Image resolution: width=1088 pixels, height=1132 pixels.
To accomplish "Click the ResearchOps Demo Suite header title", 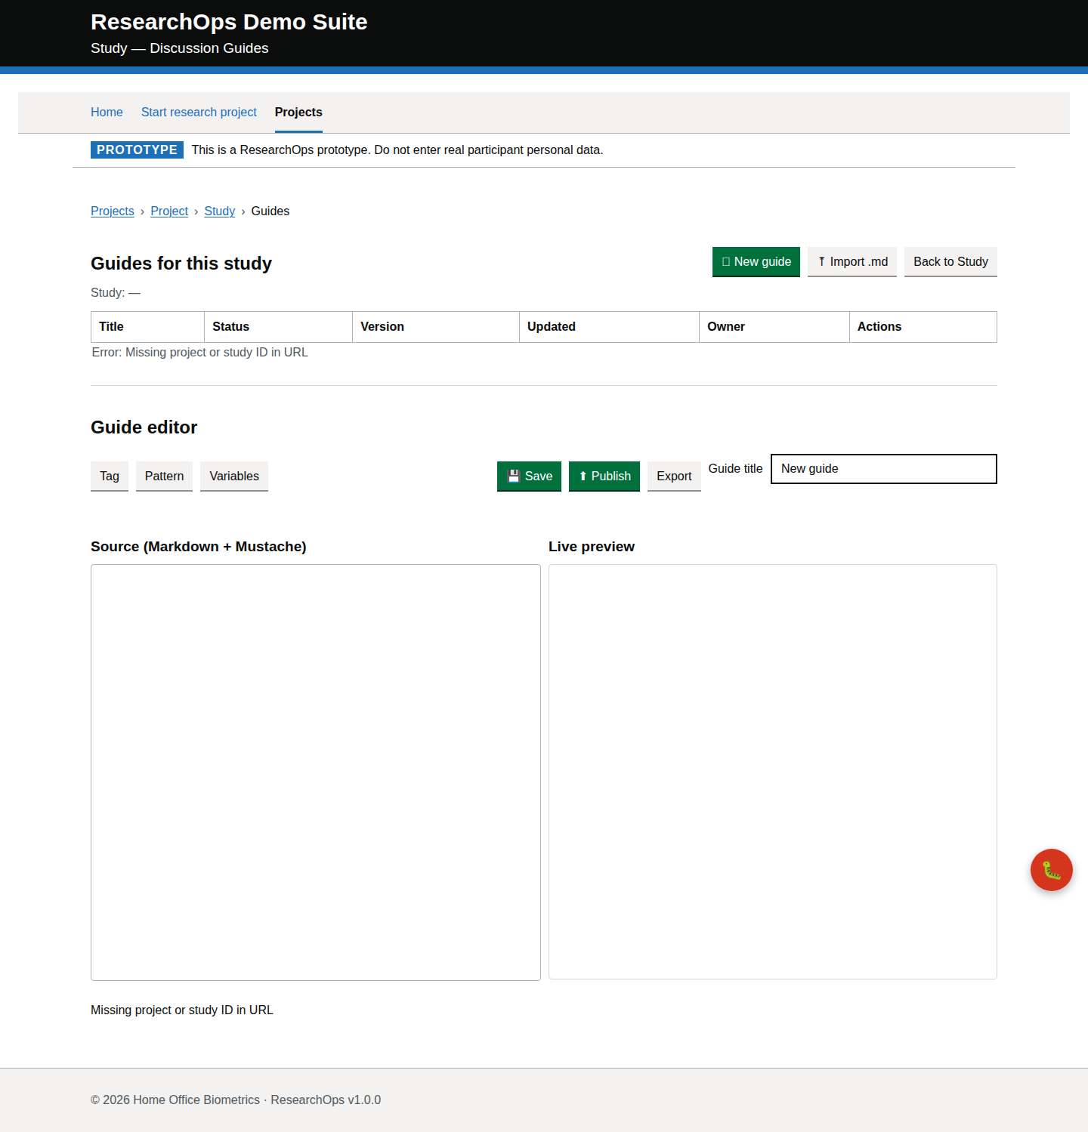I will [229, 22].
